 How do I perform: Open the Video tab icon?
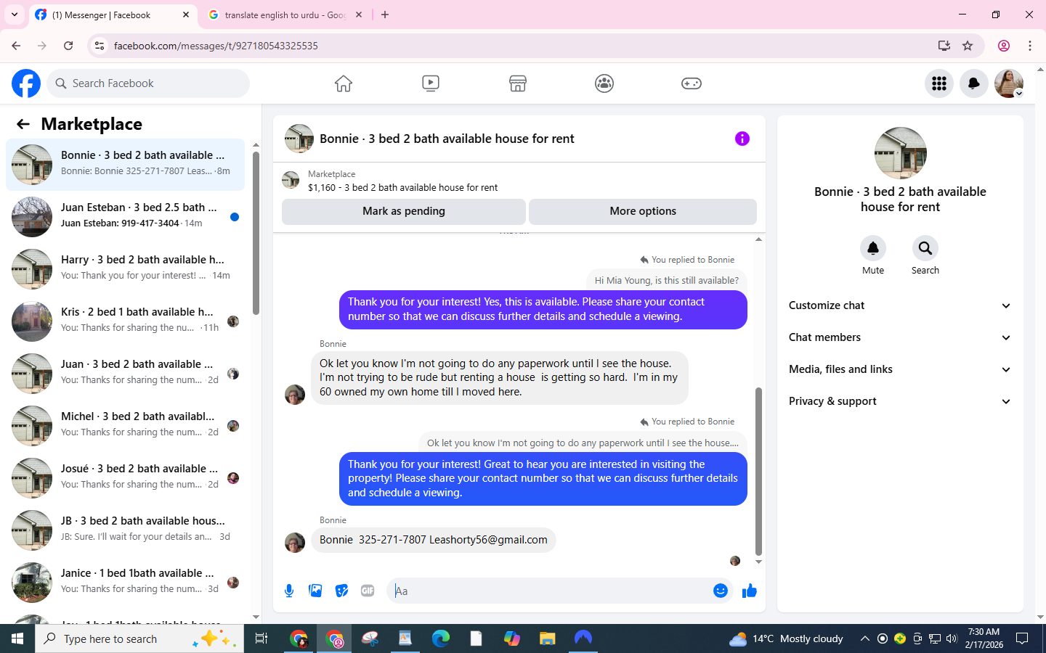click(431, 83)
